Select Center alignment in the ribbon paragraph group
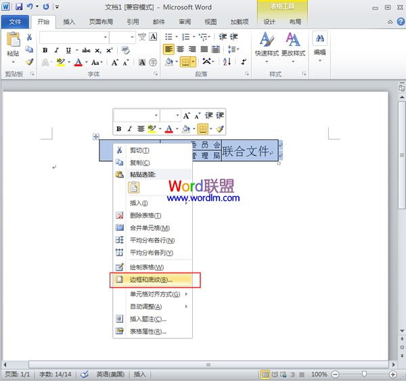 pos(180,49)
